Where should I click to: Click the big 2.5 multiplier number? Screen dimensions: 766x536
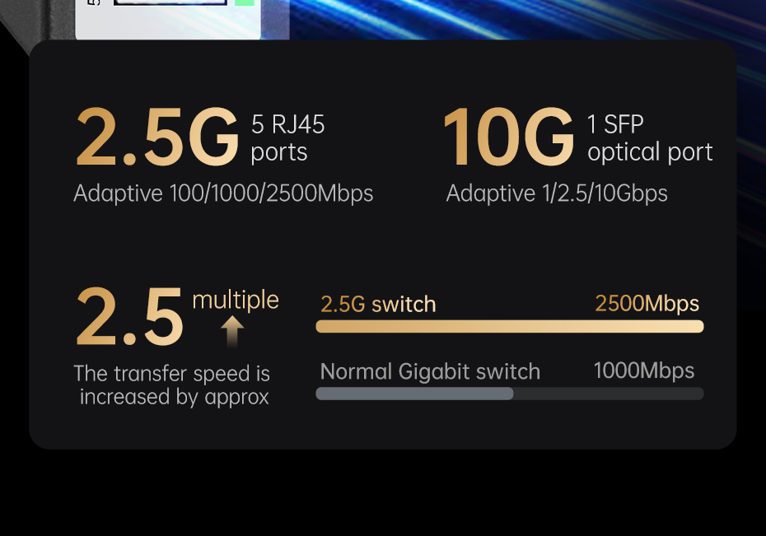click(x=128, y=317)
